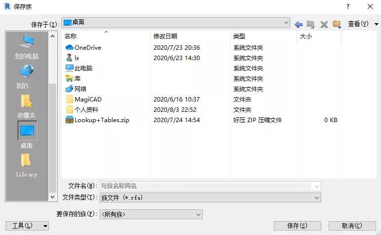Create a new folder icon

tap(337, 24)
